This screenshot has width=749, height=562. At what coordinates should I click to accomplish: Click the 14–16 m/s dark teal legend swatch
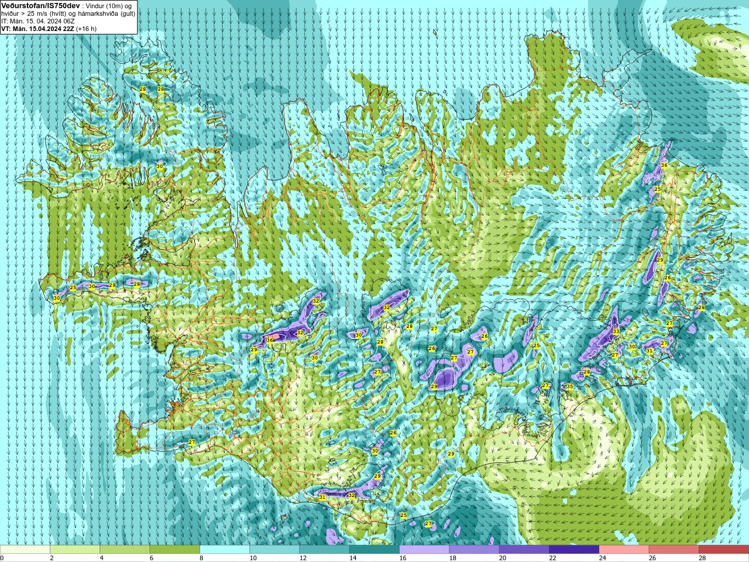point(374,550)
